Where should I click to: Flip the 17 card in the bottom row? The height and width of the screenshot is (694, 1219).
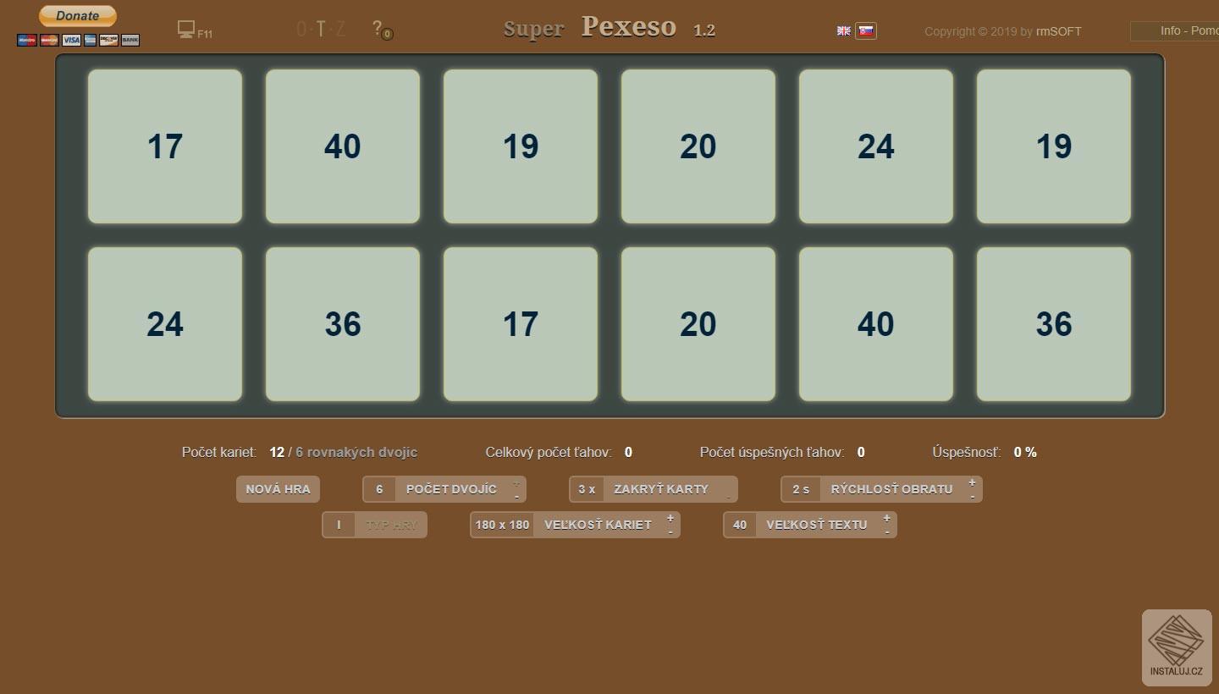click(x=521, y=324)
